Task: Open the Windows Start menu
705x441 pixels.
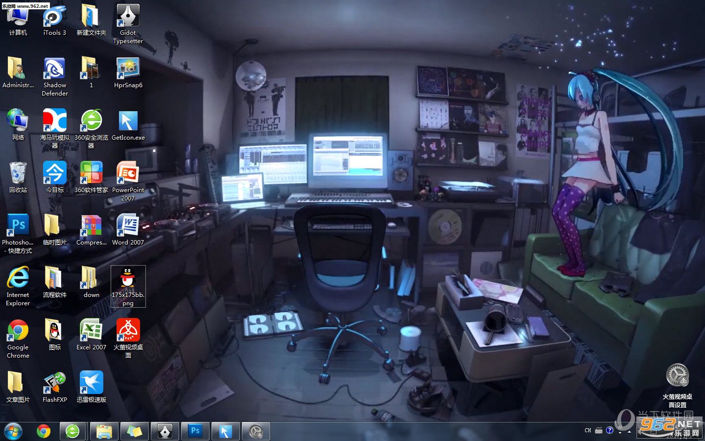Action: (x=13, y=431)
